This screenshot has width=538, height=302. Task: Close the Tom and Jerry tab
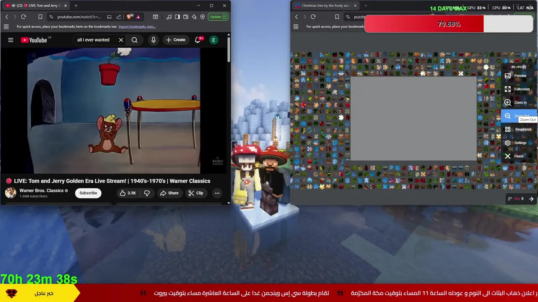tap(66, 5)
